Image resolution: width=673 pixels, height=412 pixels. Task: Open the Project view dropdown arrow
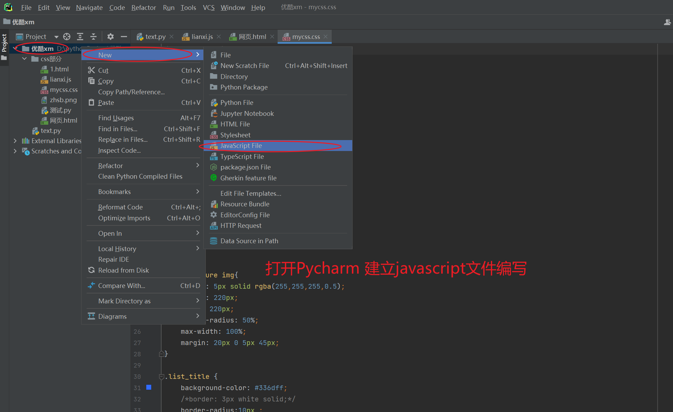pyautogui.click(x=56, y=37)
